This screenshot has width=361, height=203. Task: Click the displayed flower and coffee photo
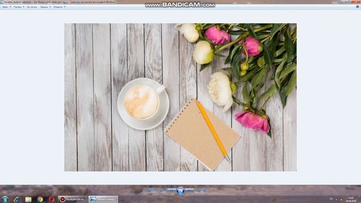180,97
